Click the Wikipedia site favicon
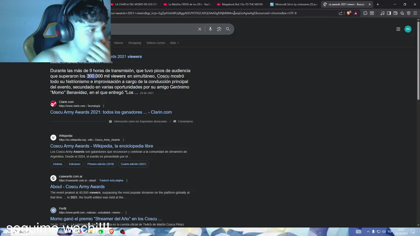 (x=53, y=138)
